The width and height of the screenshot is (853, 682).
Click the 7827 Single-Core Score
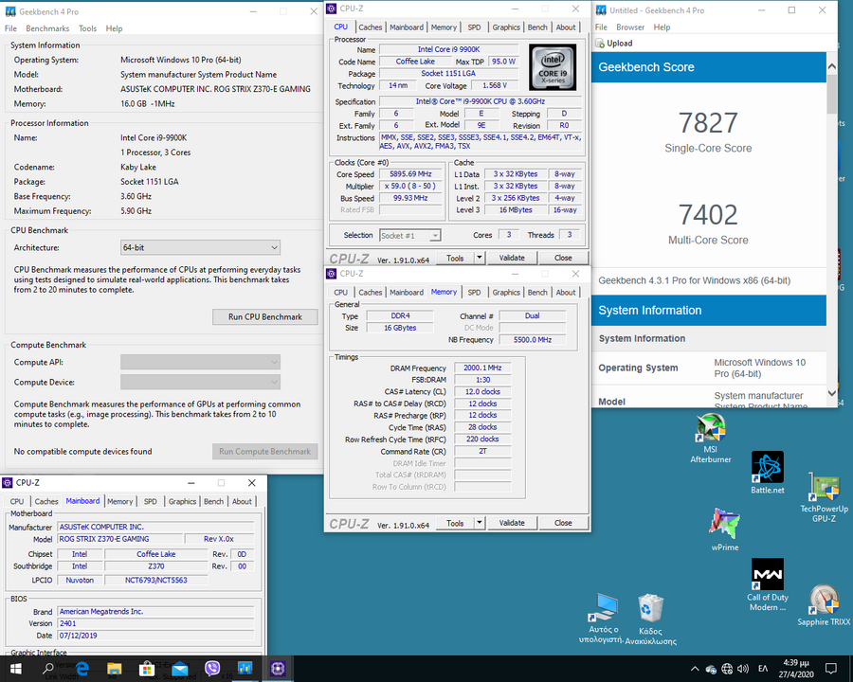tap(708, 123)
